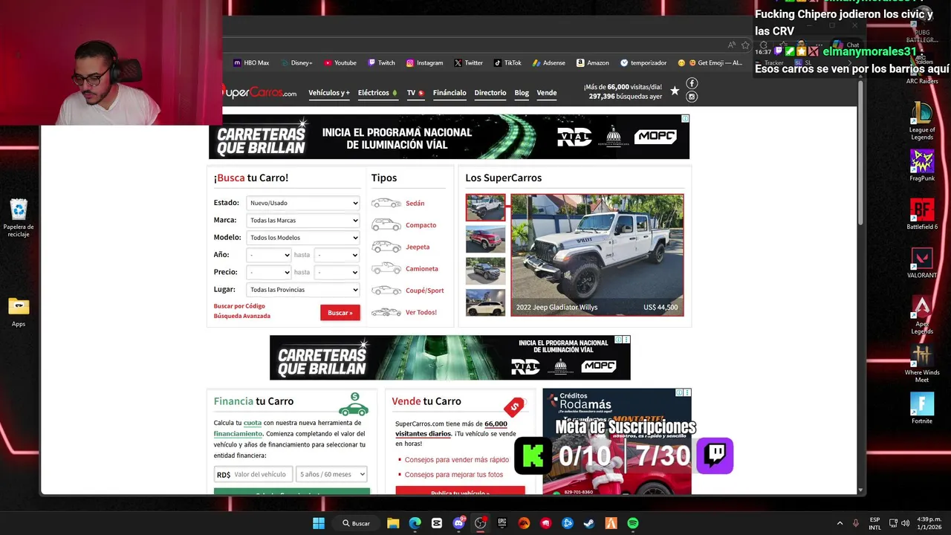The image size is (951, 535).
Task: Open Papelera de reciclaje on desktop
Action: click(x=19, y=218)
